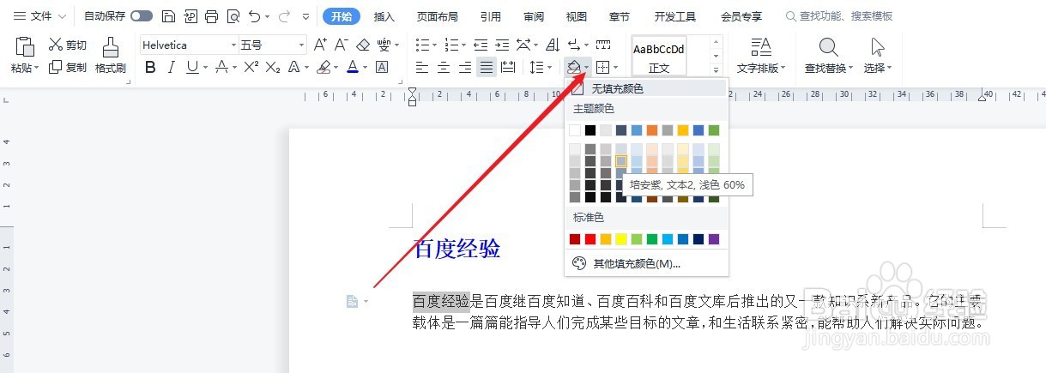
Task: Switch to the Developer Tools (开发工具) tab
Action: click(675, 16)
